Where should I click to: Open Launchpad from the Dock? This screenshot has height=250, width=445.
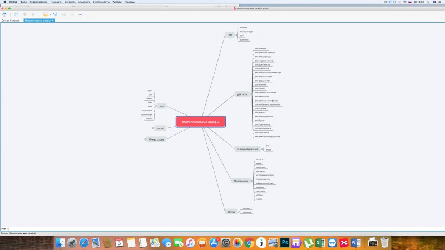pos(72,243)
